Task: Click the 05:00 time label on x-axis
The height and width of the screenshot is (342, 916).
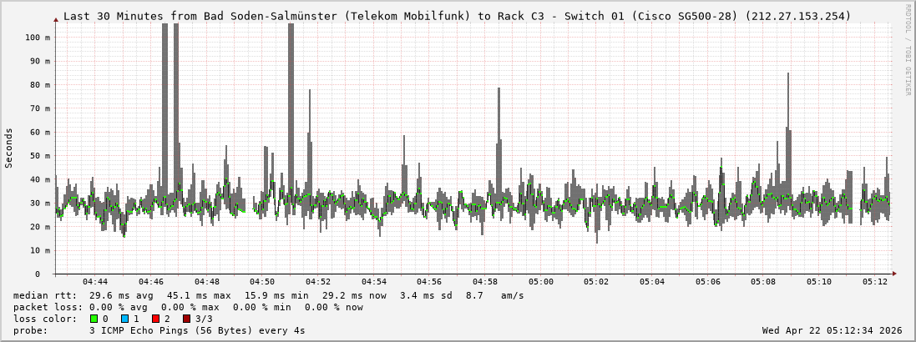Action: (x=541, y=282)
